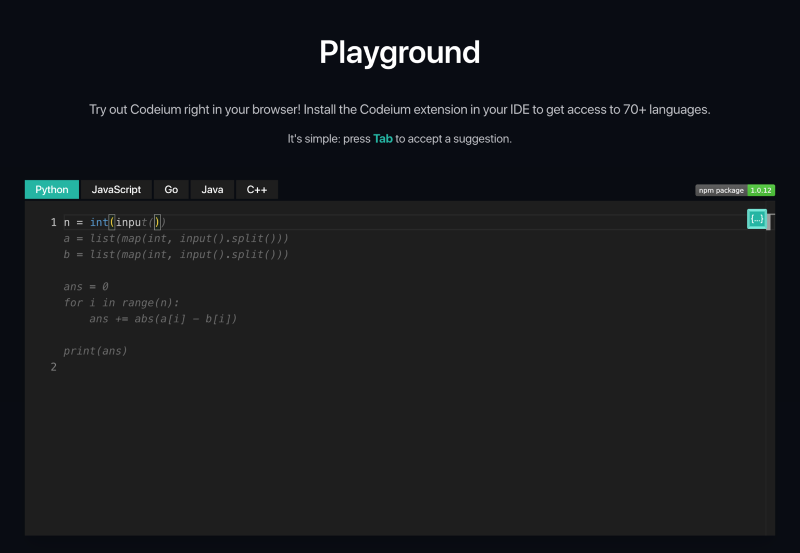Click the ghosted for loop suggestion line
800x553 pixels.
pos(121,303)
